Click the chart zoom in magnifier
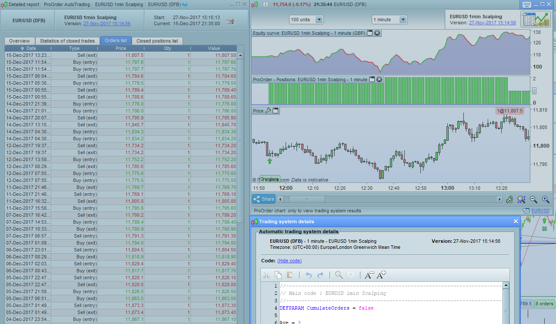Viewport: 556px width, 324px height. coord(546,199)
